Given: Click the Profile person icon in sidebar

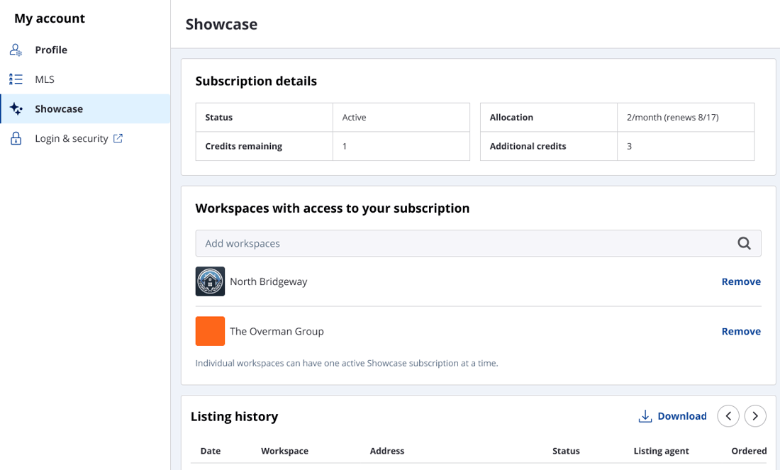Looking at the screenshot, I should (x=16, y=50).
